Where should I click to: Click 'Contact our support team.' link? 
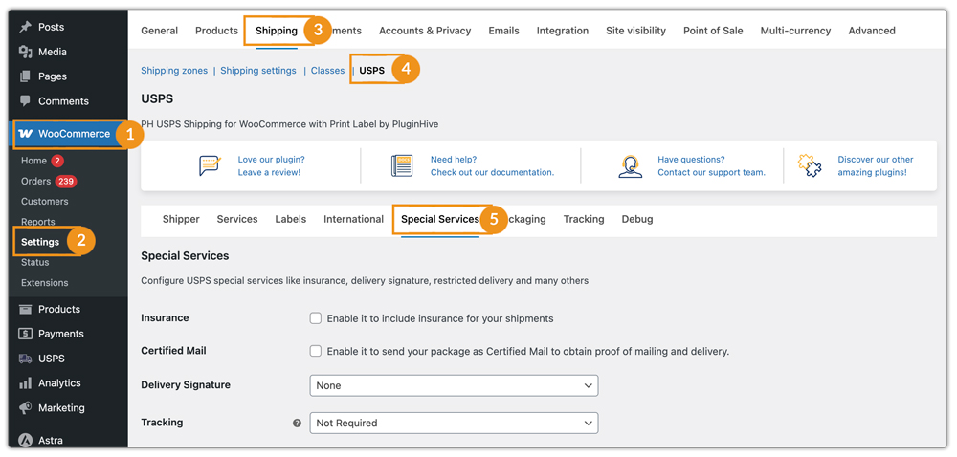[x=712, y=172]
